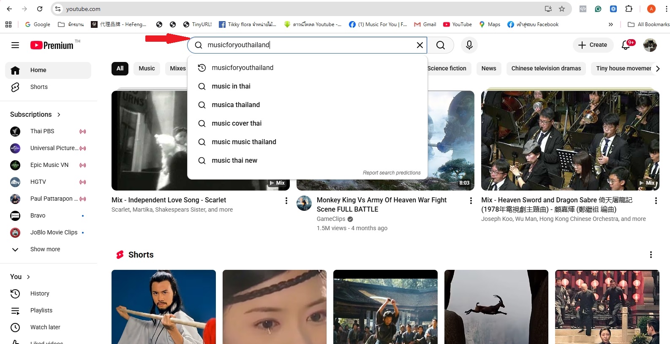Clear the search box text
Image resolution: width=670 pixels, height=344 pixels.
click(x=419, y=45)
